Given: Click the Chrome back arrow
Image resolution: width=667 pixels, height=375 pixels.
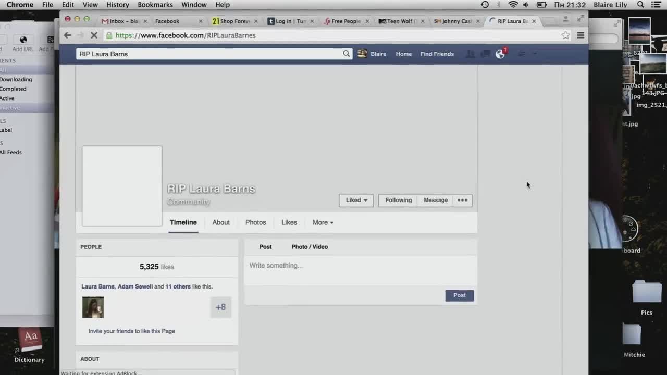Looking at the screenshot, I should pyautogui.click(x=67, y=35).
